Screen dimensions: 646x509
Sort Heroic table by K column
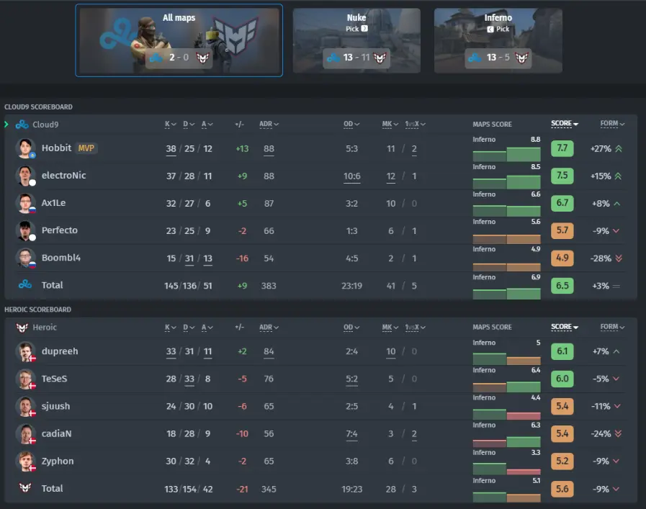(170, 328)
